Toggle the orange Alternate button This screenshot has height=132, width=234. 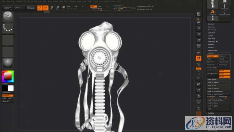[8, 95]
